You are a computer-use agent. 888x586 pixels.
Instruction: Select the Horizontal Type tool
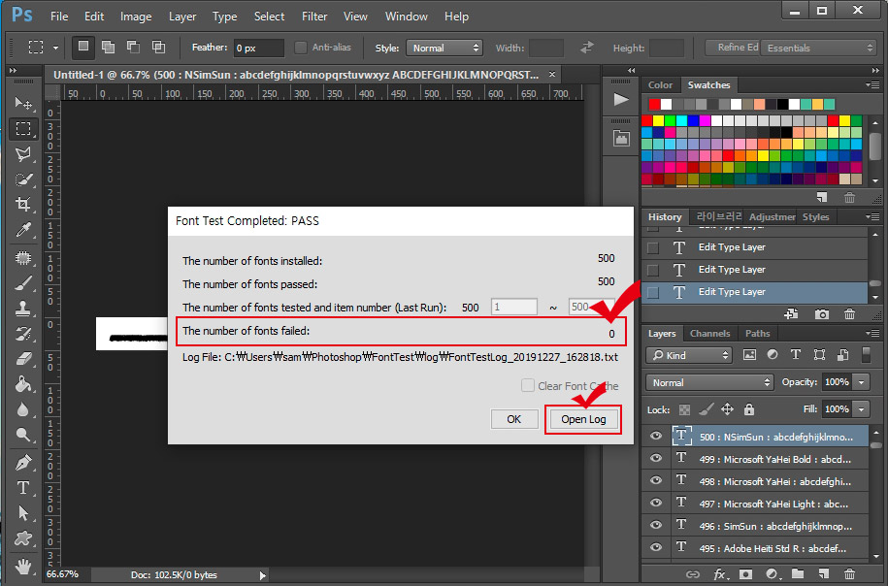click(x=23, y=487)
